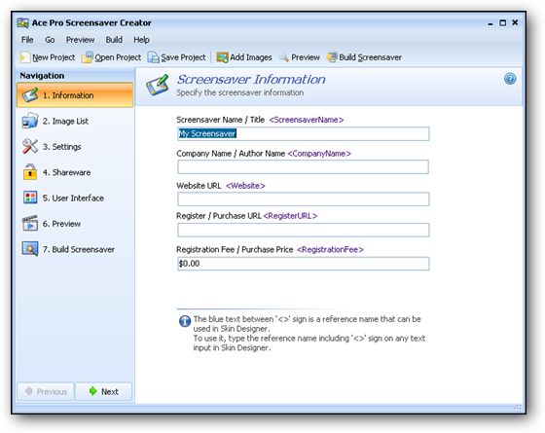Click the Website URL input field
The width and height of the screenshot is (545, 433).
point(303,199)
